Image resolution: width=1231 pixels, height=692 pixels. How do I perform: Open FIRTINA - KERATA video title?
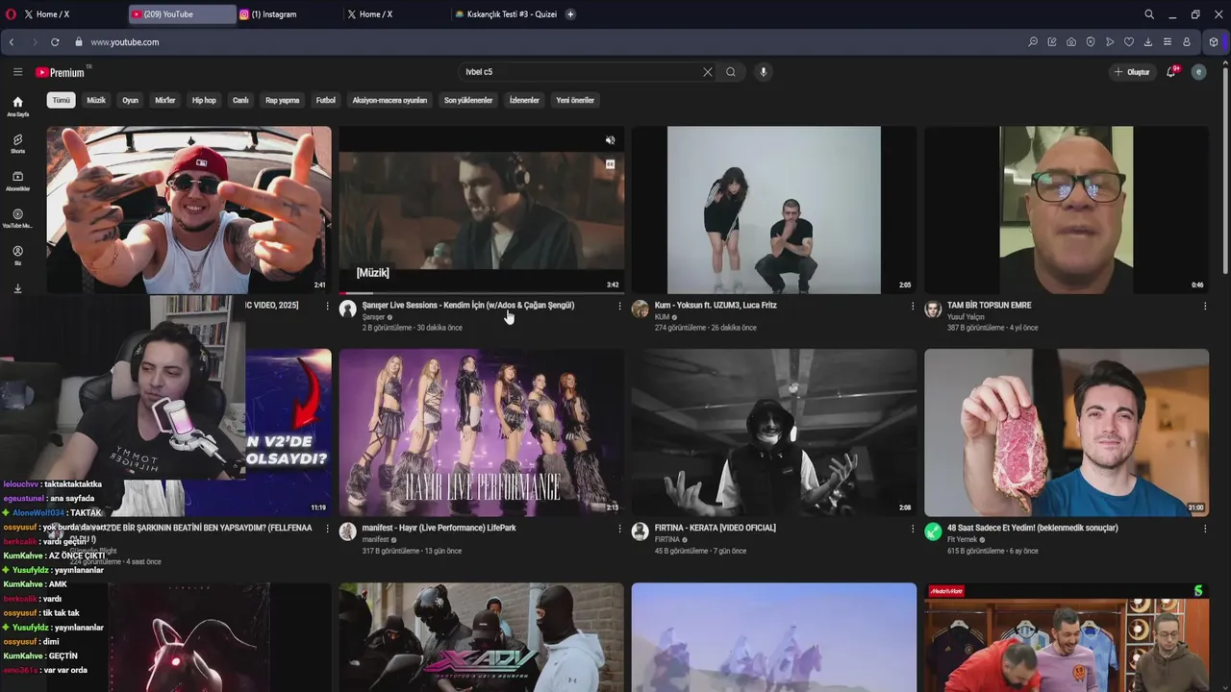click(715, 528)
